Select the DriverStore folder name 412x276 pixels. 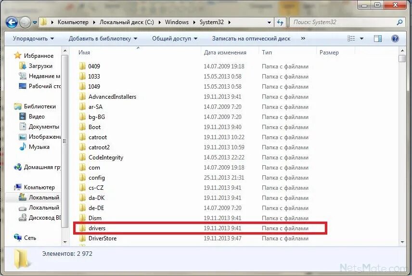(x=103, y=238)
